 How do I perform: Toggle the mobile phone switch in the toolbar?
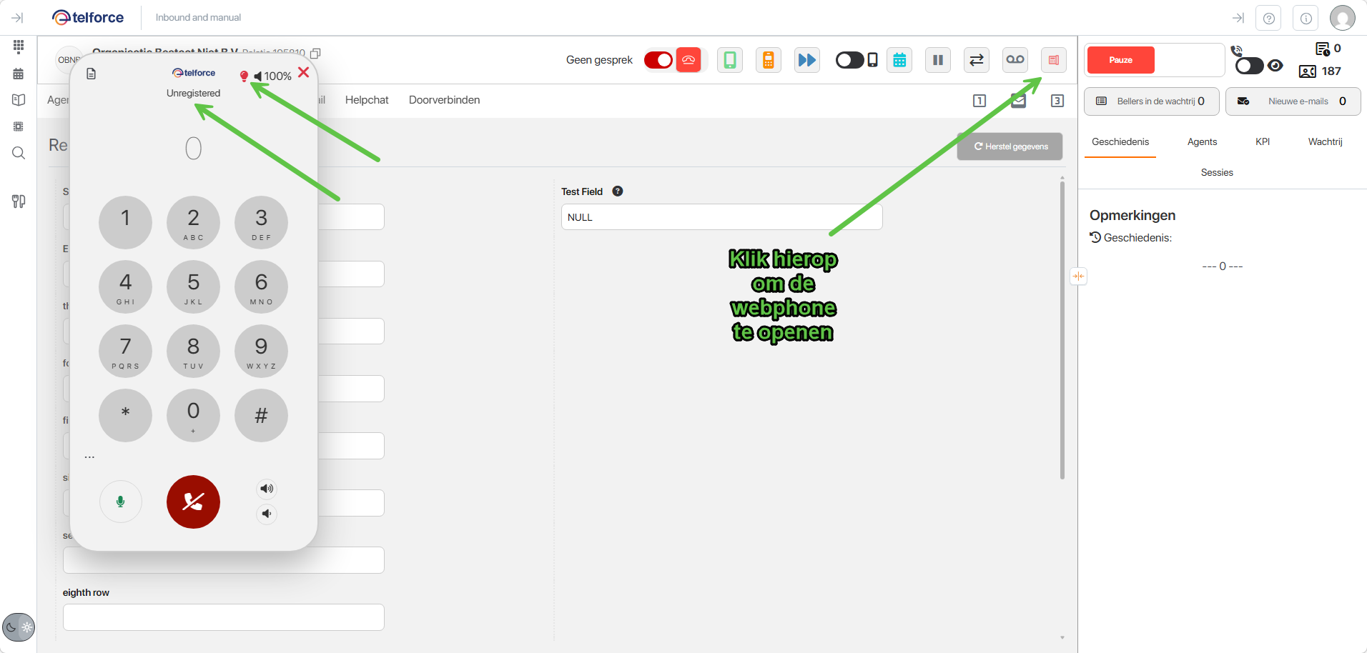click(x=849, y=60)
